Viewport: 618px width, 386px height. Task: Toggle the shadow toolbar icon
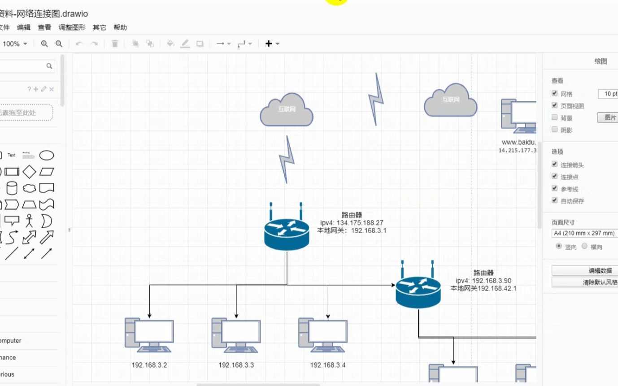click(200, 43)
